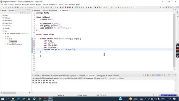Expand the module-info.java tree node
The height and width of the screenshot is (101, 179).
click(x=6, y=44)
